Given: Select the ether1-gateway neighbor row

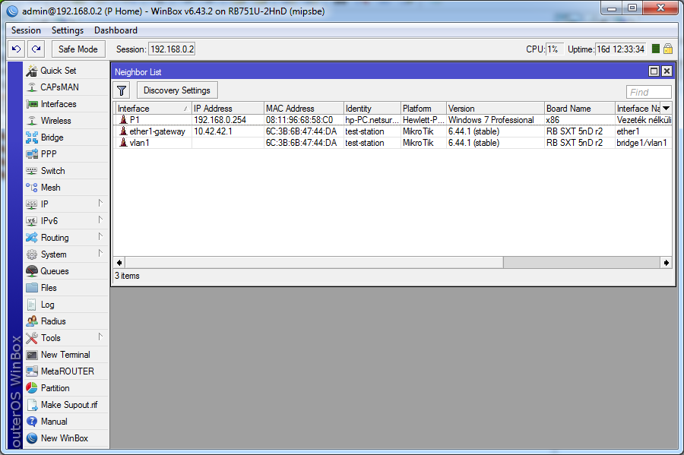Looking at the screenshot, I should coord(393,131).
